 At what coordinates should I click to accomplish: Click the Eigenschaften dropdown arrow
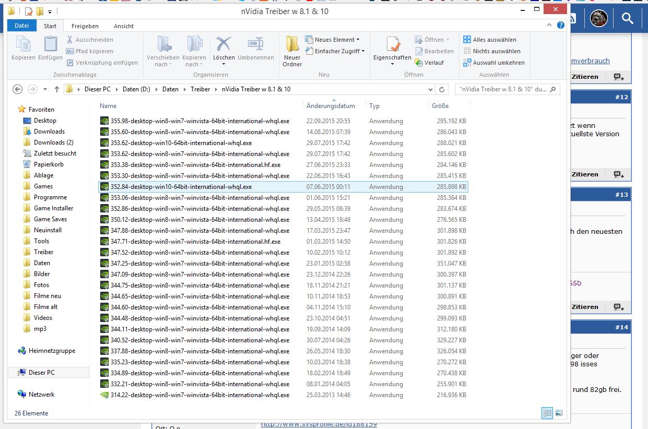[x=392, y=64]
